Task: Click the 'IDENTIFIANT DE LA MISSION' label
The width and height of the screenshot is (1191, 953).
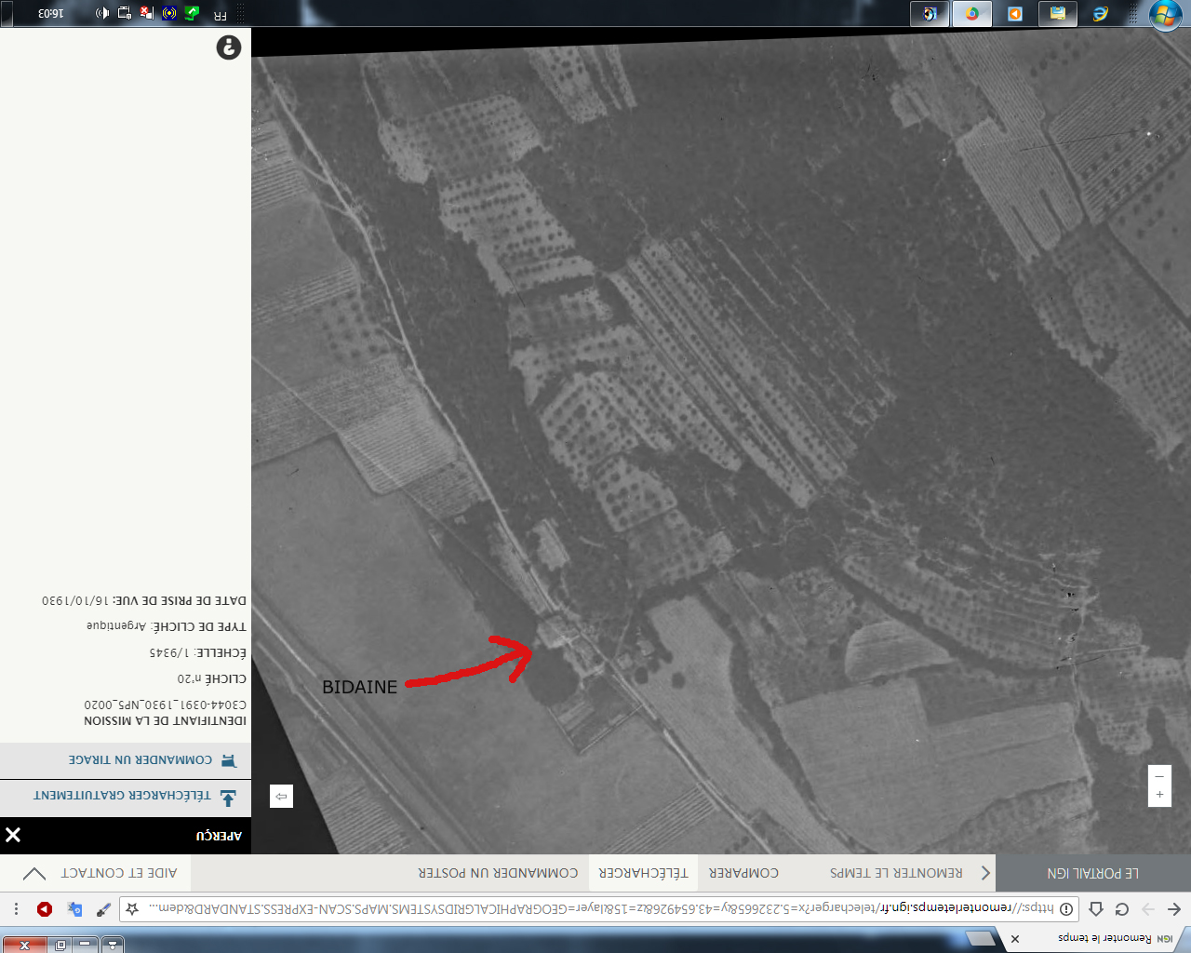Action: (x=165, y=721)
